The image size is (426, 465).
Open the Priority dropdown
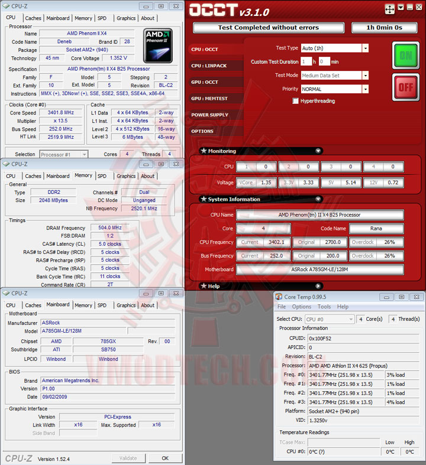coord(366,89)
